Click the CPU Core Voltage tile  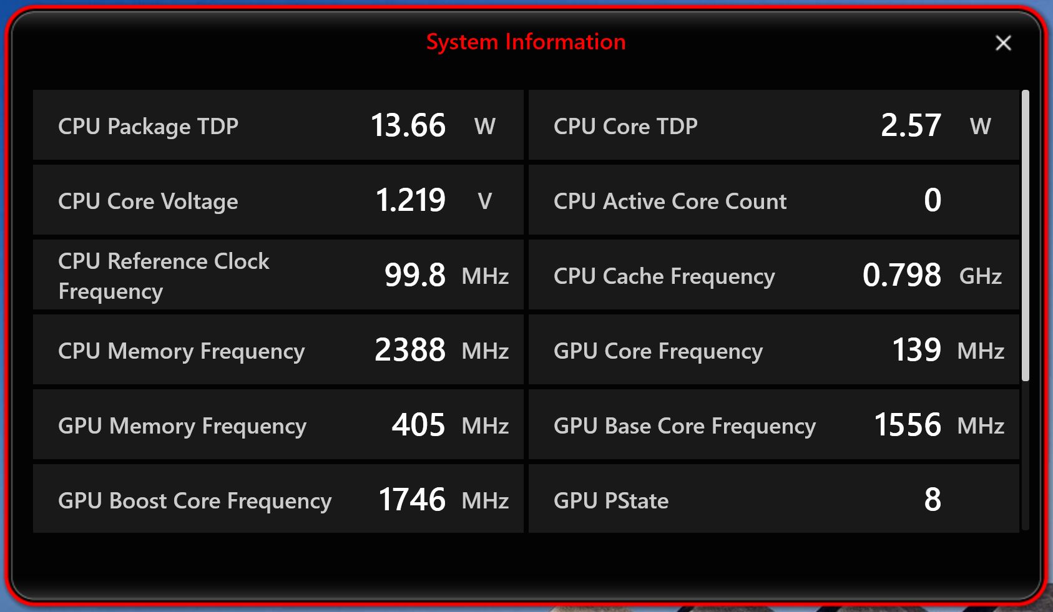pos(278,200)
